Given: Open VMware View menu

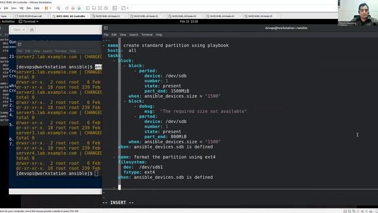Looking at the screenshot, I should (x=14, y=8).
